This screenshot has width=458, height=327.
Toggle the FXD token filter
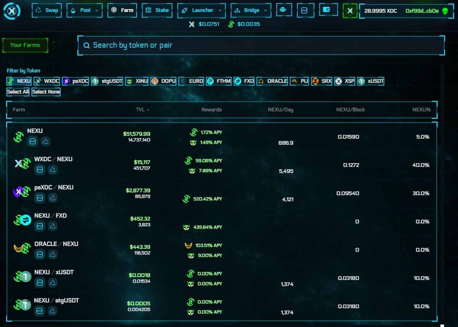(x=244, y=81)
